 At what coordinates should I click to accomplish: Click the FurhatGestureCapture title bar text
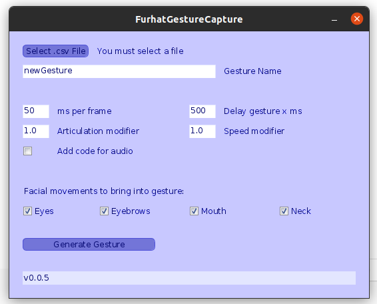tap(189, 19)
